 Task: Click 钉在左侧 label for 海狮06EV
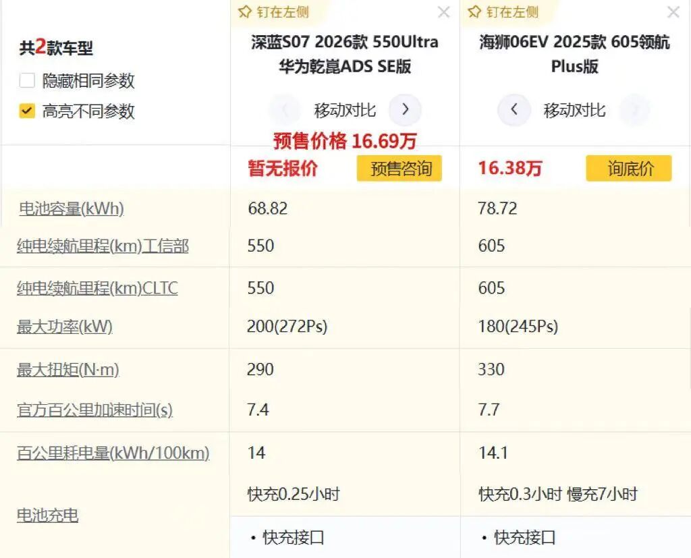[512, 12]
